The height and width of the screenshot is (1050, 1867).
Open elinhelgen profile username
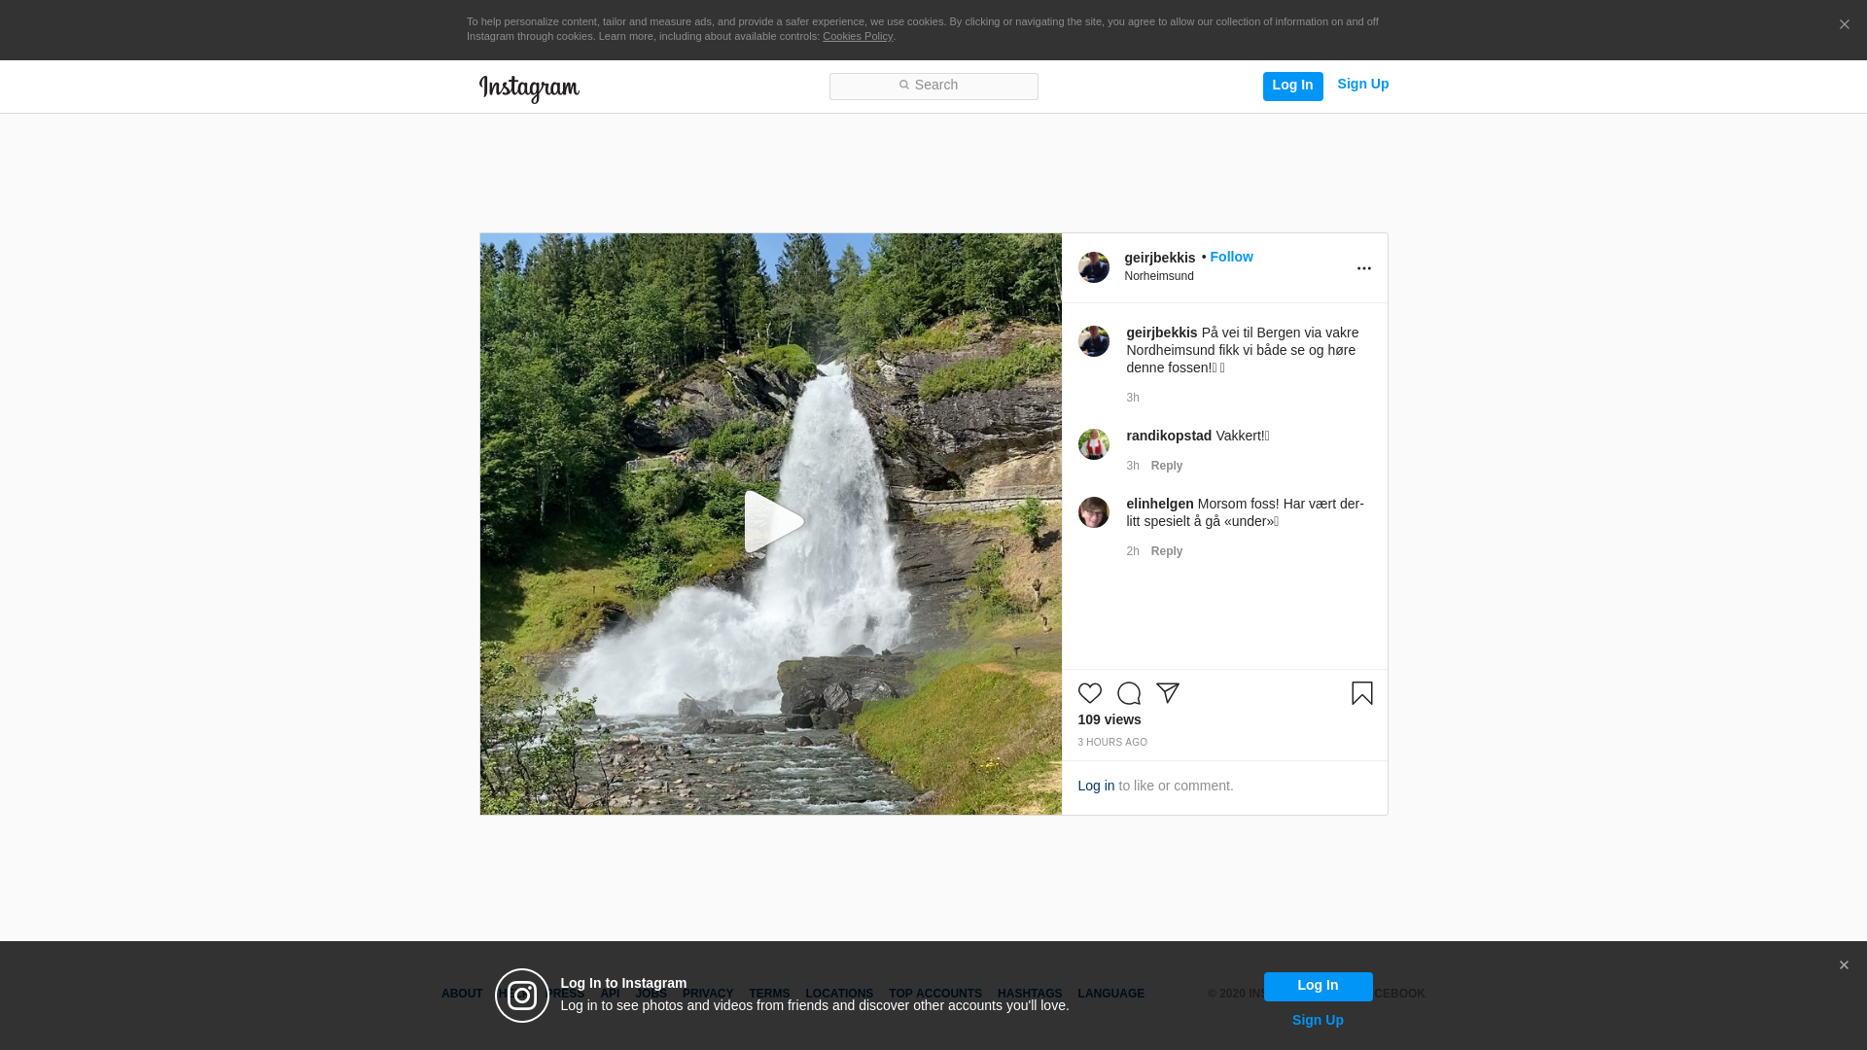(1159, 504)
